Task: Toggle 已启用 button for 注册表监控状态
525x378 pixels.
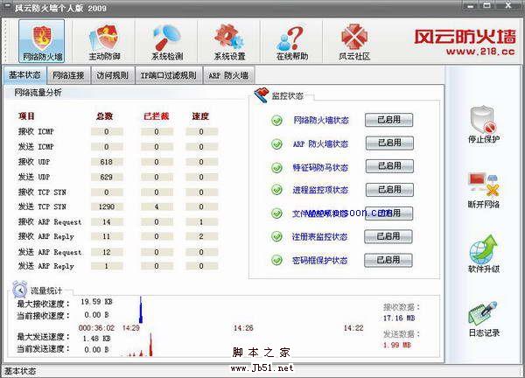Action: point(388,237)
